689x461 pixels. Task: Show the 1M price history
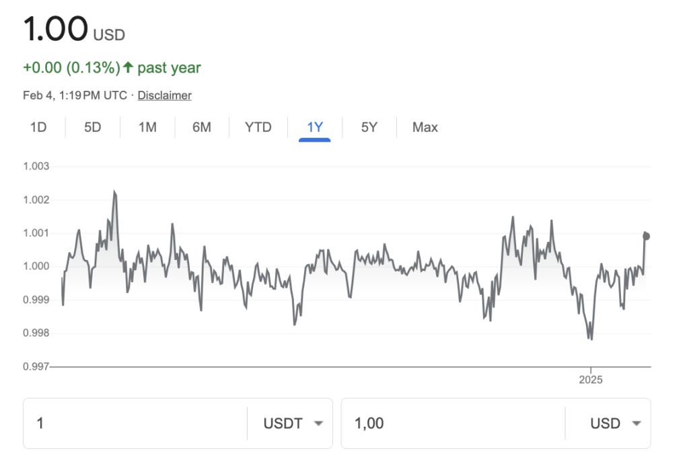pyautogui.click(x=147, y=127)
